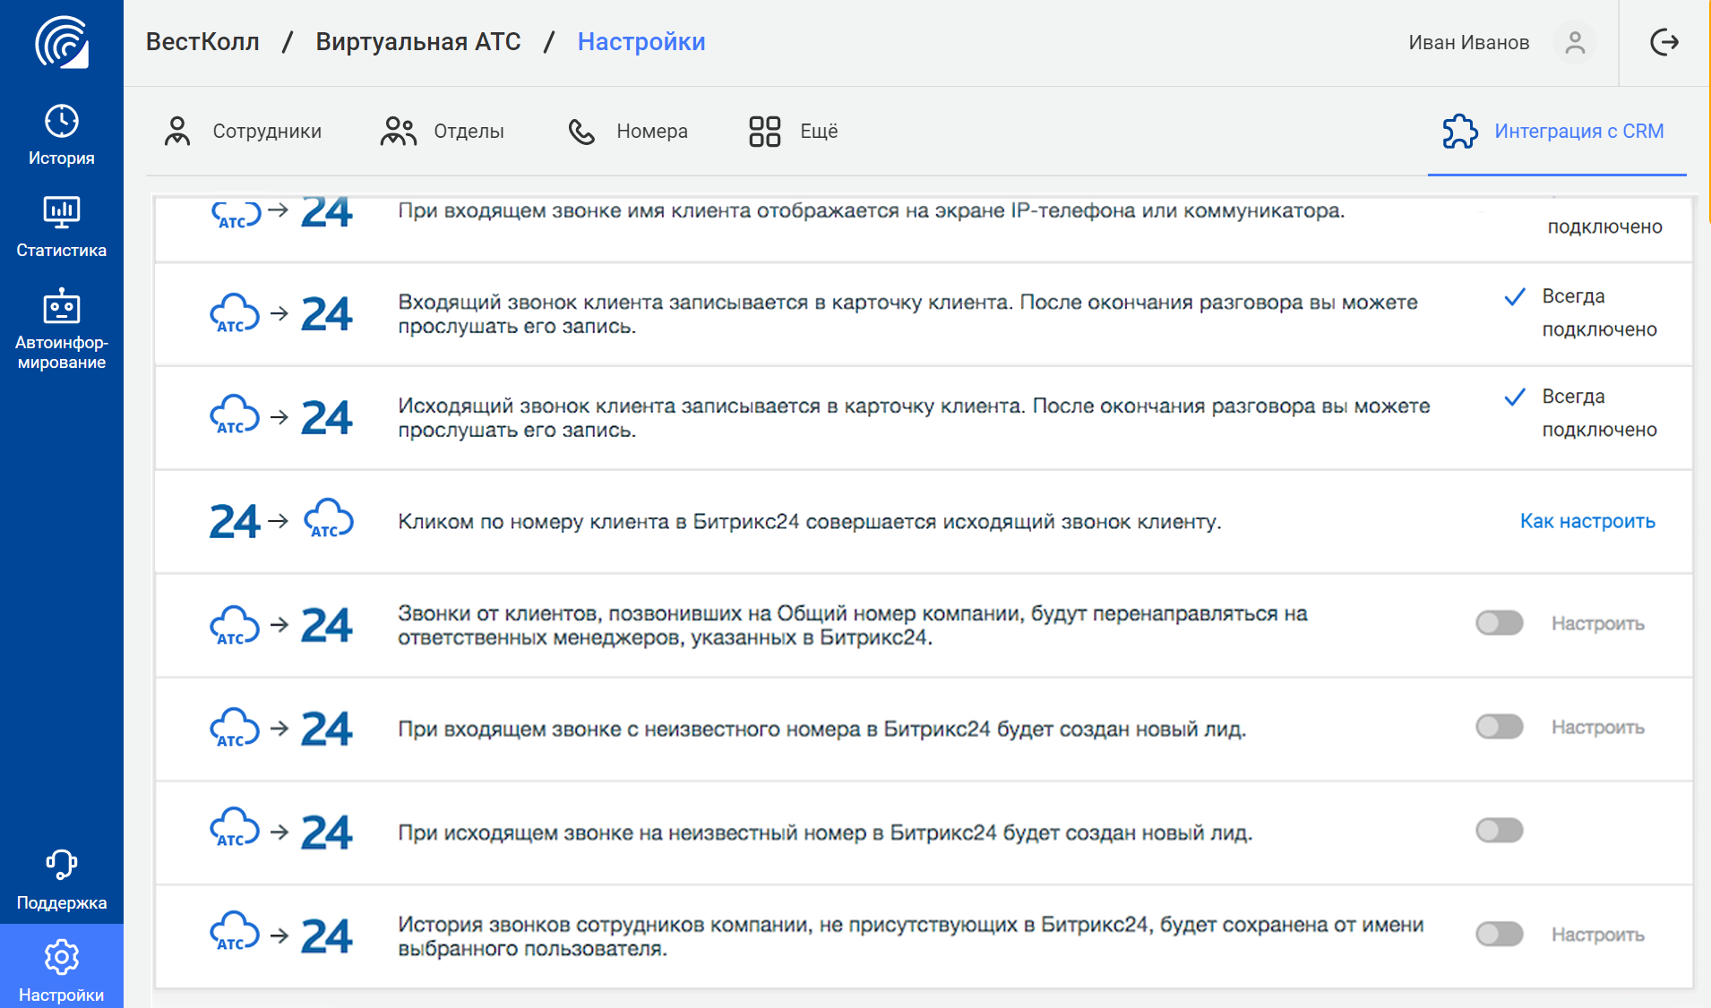1711x1008 pixels.
Task: Click the WestCall logo icon
Action: coord(62,42)
